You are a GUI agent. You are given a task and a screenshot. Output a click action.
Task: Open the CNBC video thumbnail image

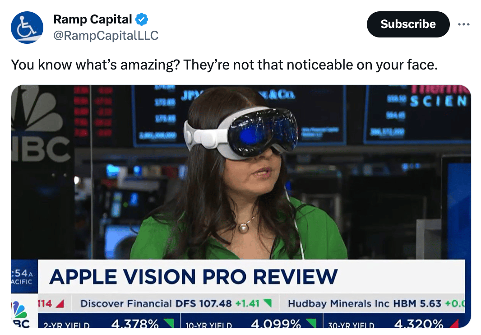pyautogui.click(x=241, y=206)
